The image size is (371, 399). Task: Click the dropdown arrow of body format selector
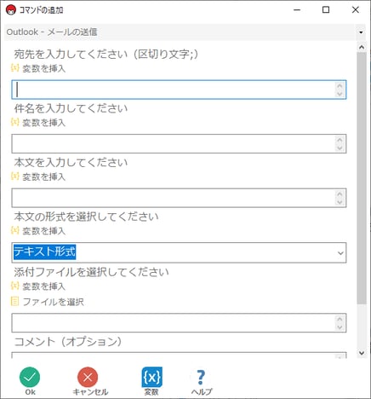(340, 252)
